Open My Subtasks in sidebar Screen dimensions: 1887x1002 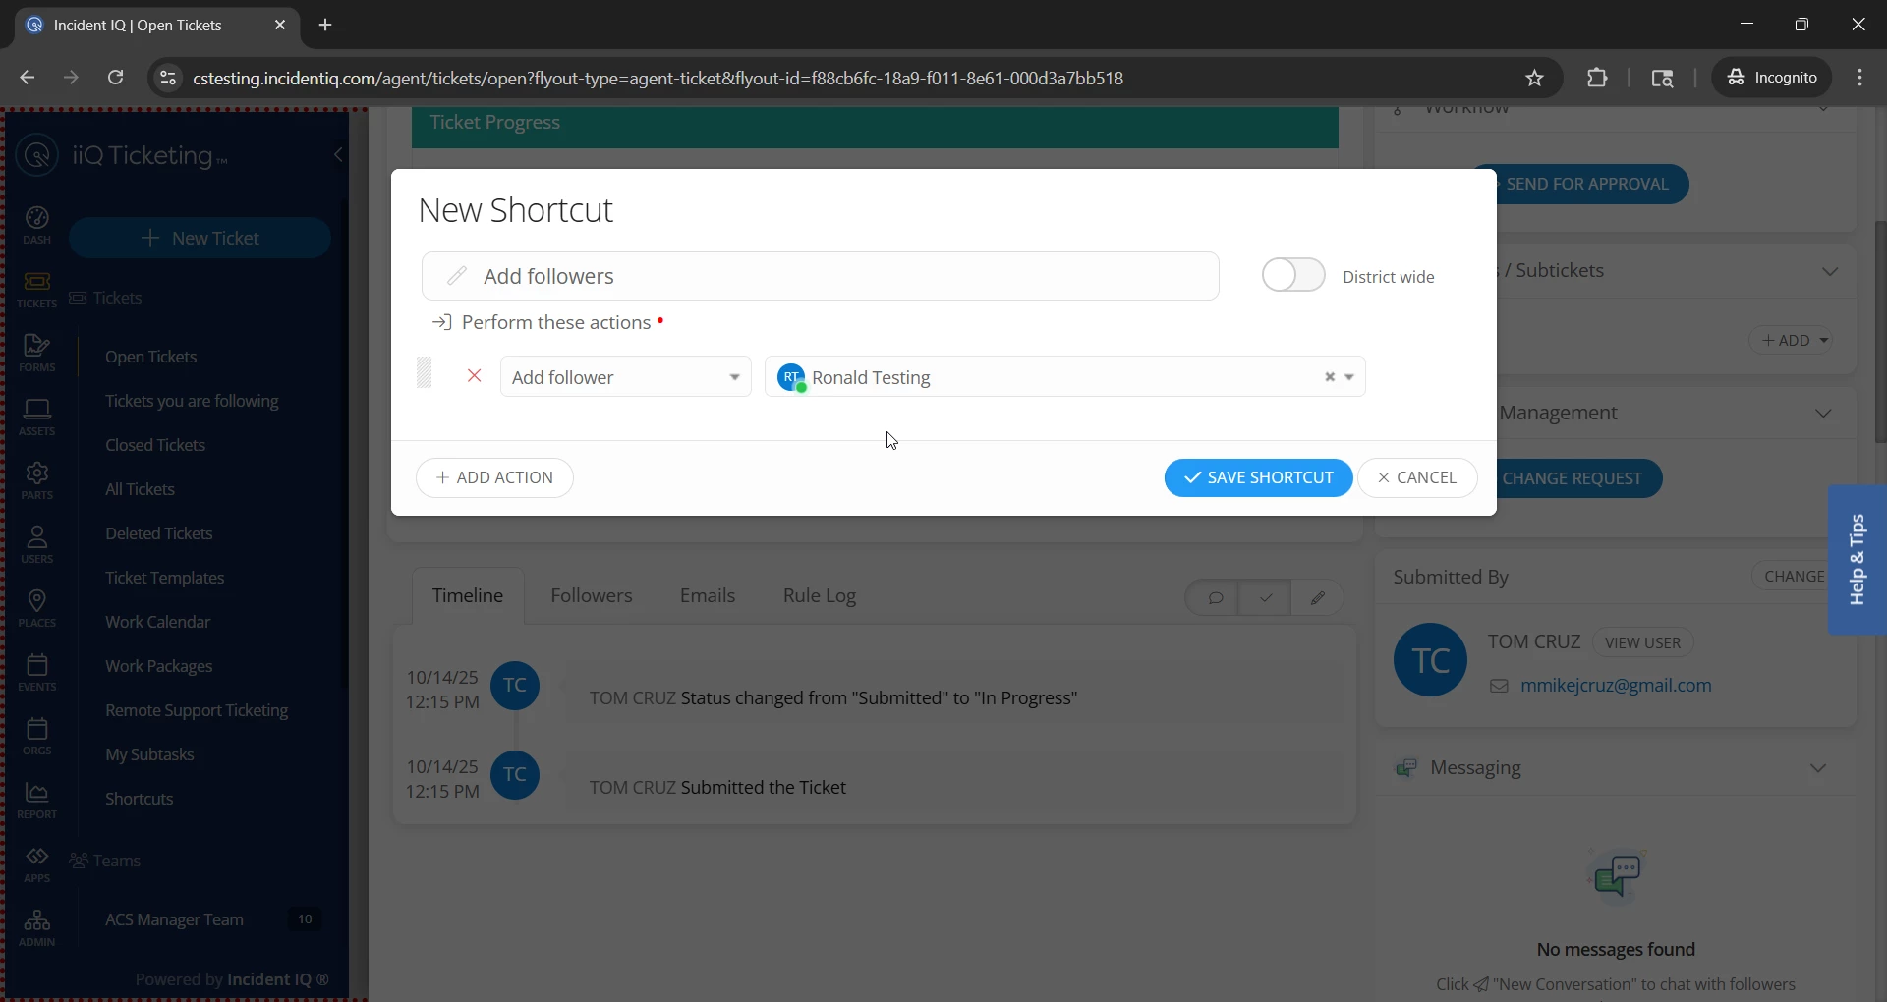tap(149, 754)
